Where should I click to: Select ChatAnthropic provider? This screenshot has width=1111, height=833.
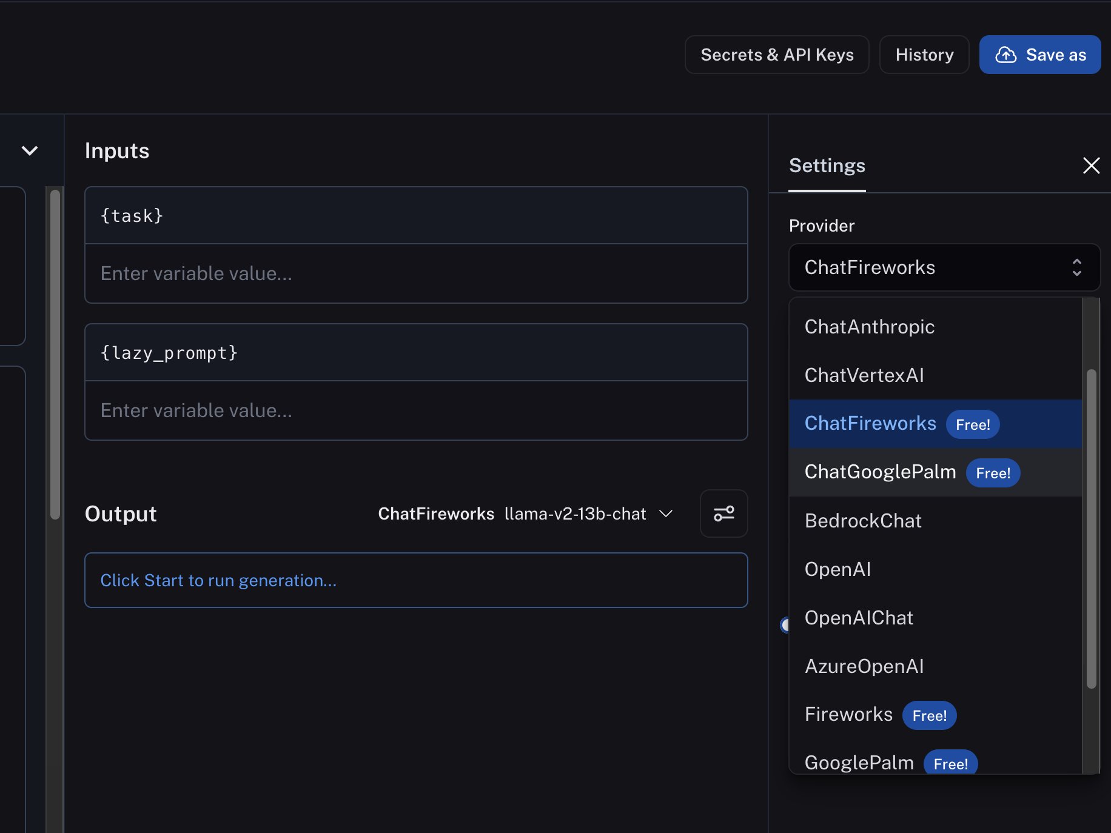[x=935, y=327]
